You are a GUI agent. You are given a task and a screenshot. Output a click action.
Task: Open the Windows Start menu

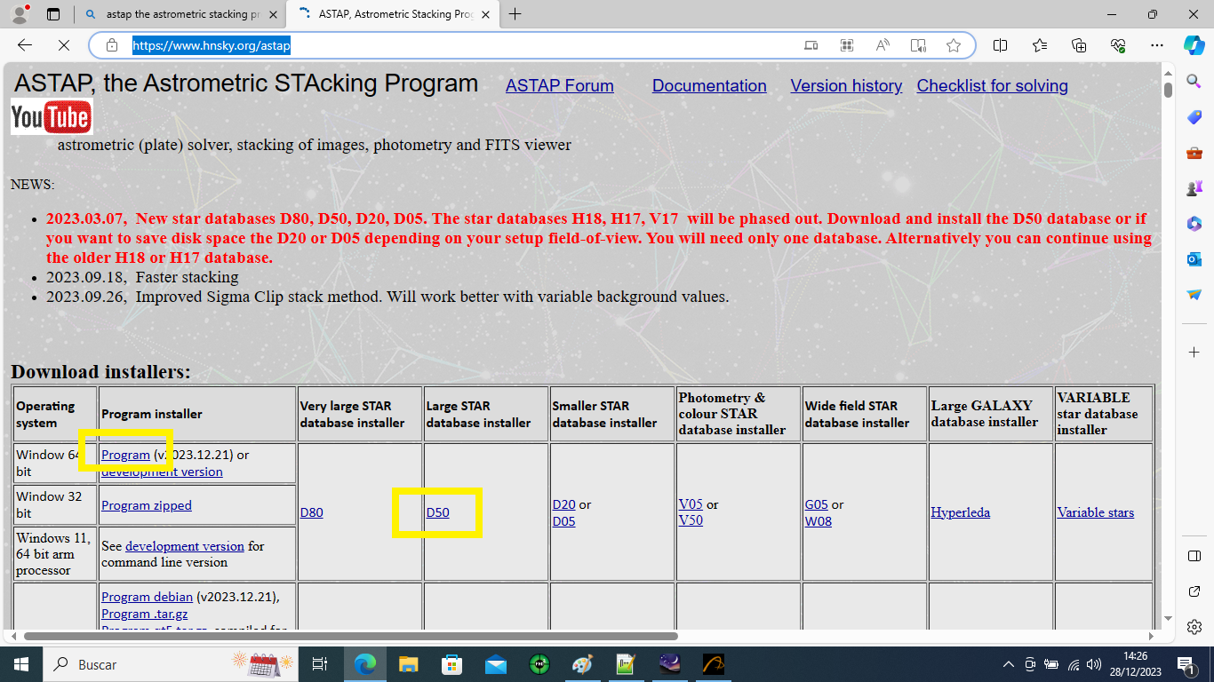pyautogui.click(x=21, y=664)
